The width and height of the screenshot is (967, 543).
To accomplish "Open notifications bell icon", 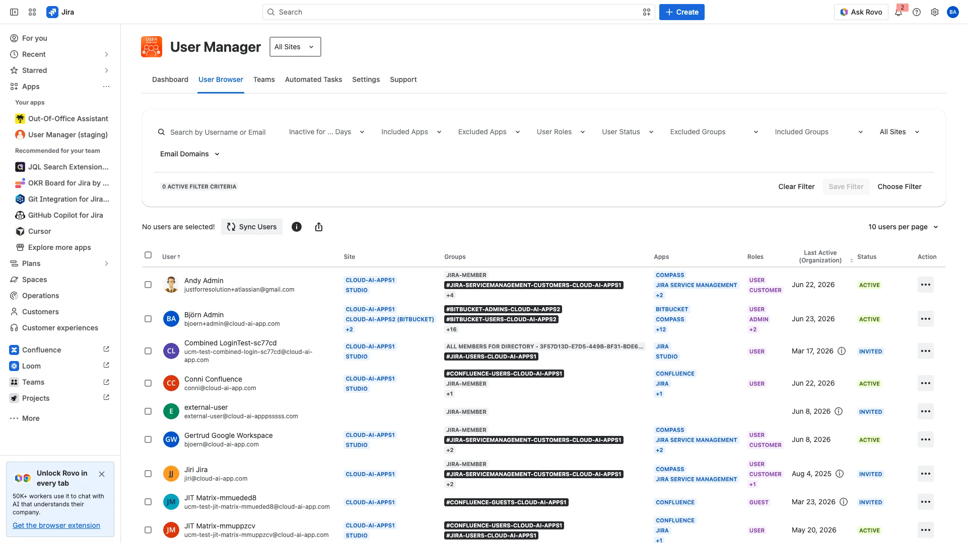I will [x=899, y=12].
